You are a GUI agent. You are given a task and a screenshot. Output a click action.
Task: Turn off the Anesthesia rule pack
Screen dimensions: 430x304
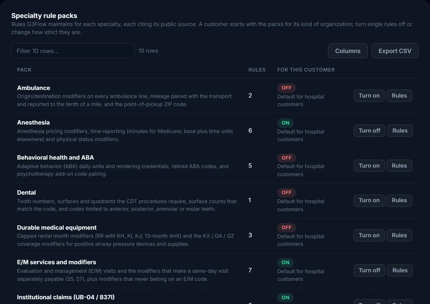369,131
